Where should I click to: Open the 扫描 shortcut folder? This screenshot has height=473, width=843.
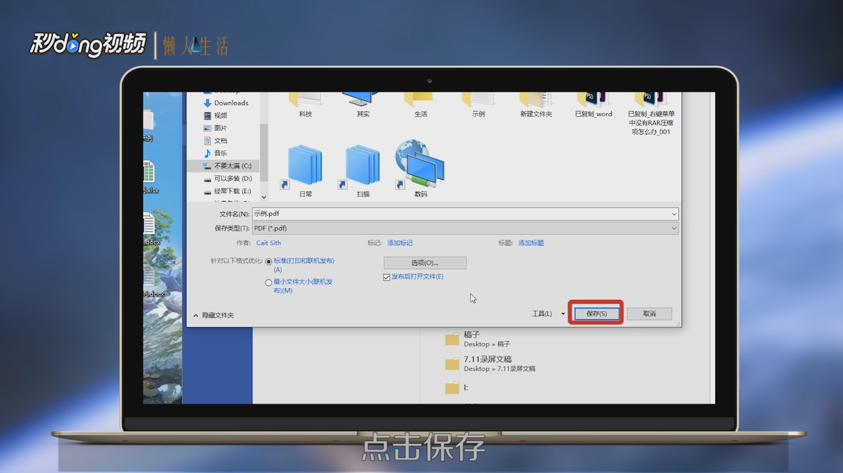click(363, 169)
